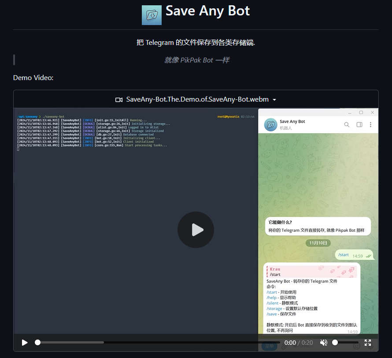Screen dimensions: 392x358
Task: Click the terminal line 'Start processing tasks...'
Action: tap(146, 145)
